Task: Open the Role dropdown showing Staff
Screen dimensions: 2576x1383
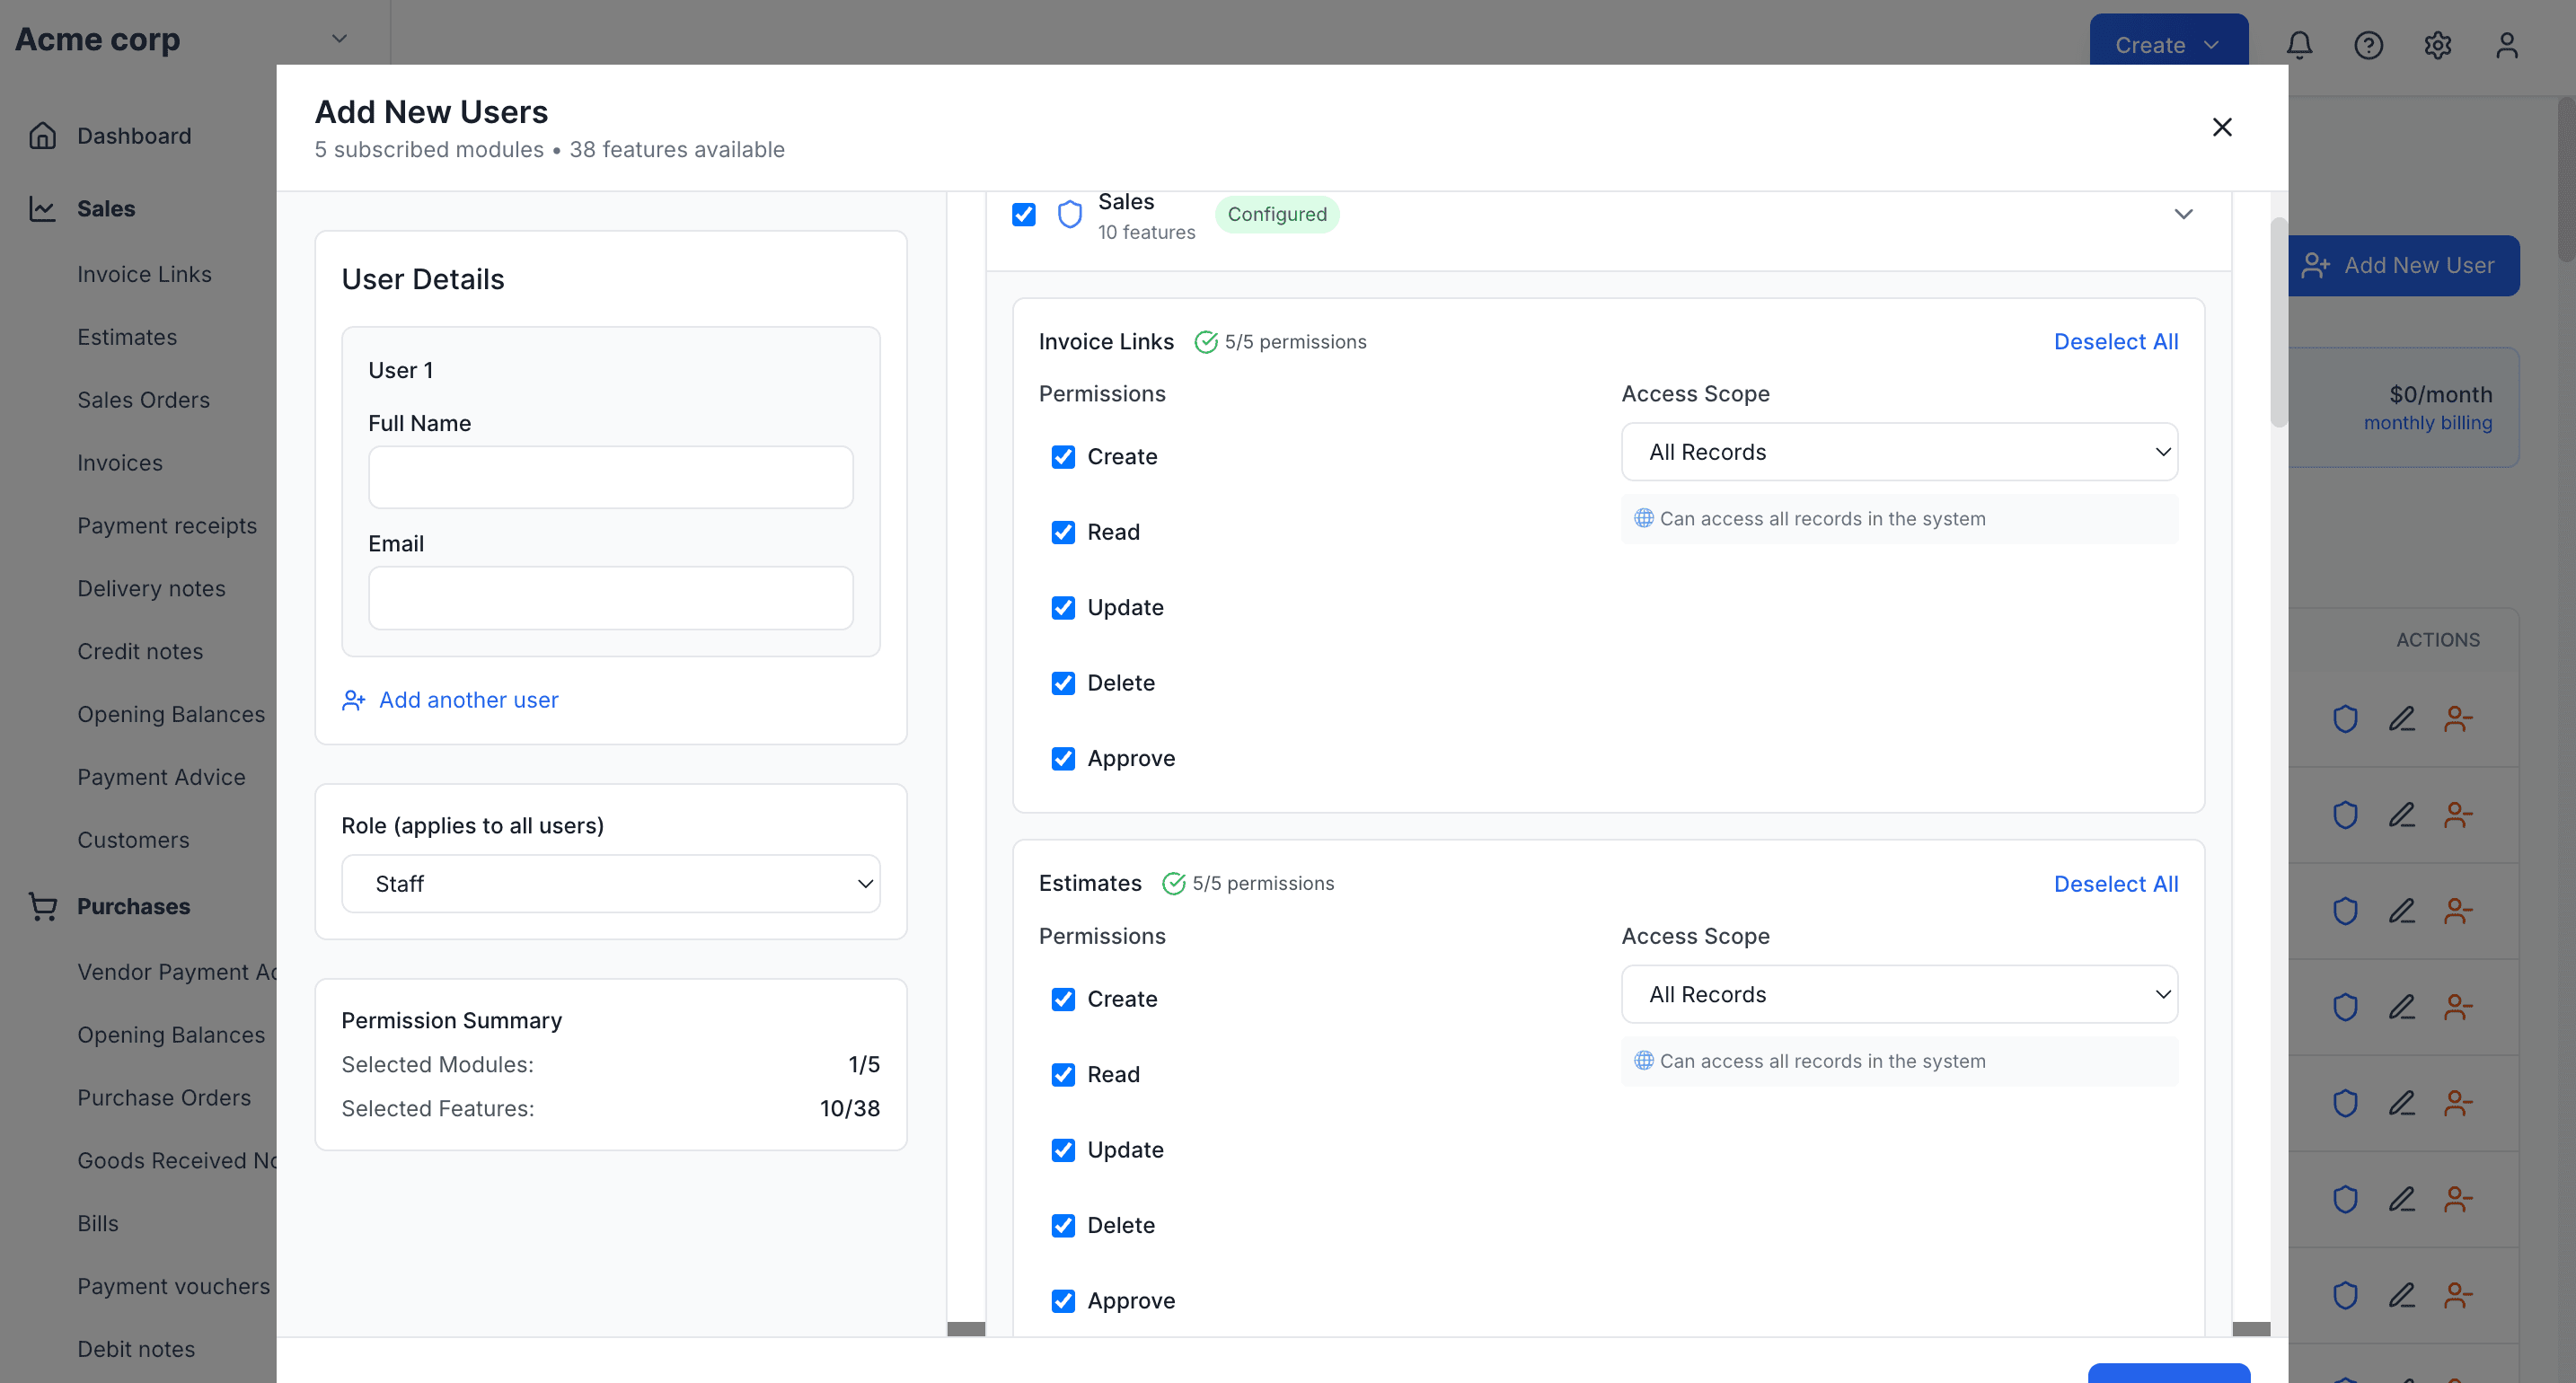Action: coord(610,884)
